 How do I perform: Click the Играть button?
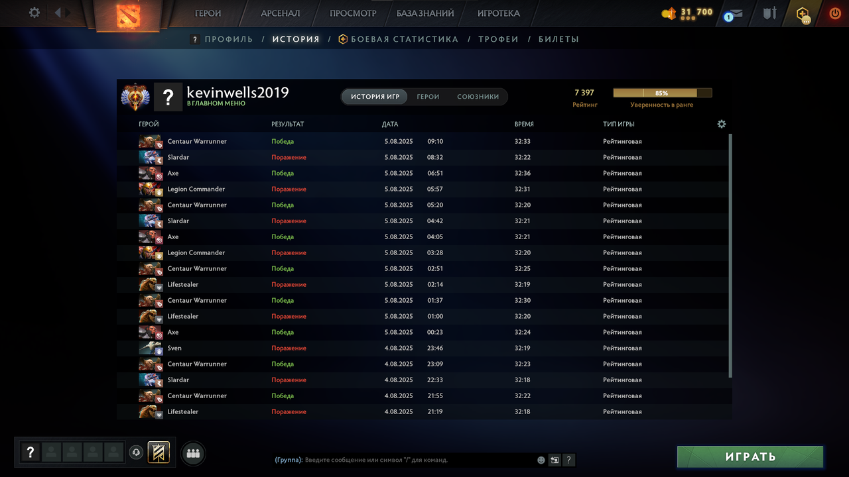[750, 456]
